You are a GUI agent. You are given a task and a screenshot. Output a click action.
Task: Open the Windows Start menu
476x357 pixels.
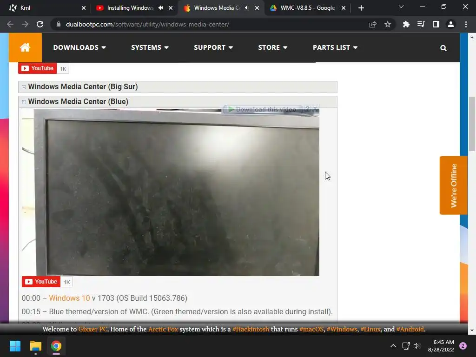click(x=15, y=346)
